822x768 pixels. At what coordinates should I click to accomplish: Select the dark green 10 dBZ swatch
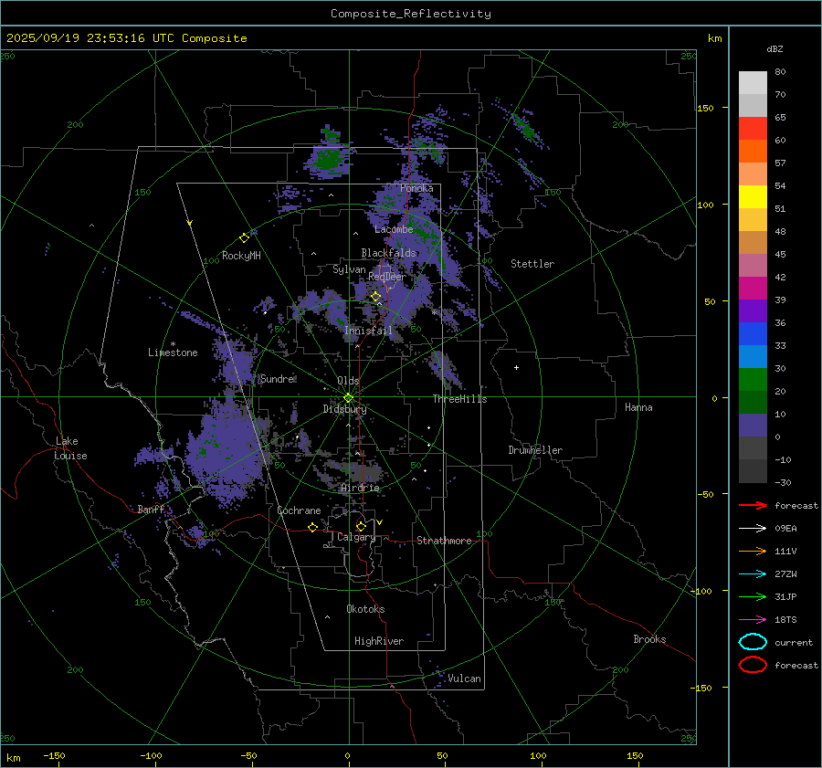[x=753, y=403]
